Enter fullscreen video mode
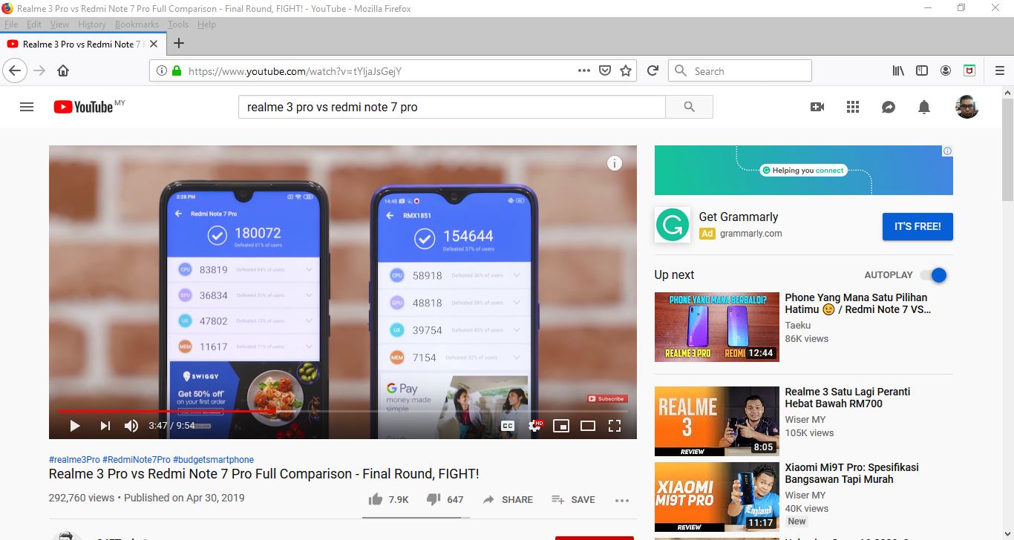This screenshot has width=1014, height=540. pyautogui.click(x=614, y=426)
